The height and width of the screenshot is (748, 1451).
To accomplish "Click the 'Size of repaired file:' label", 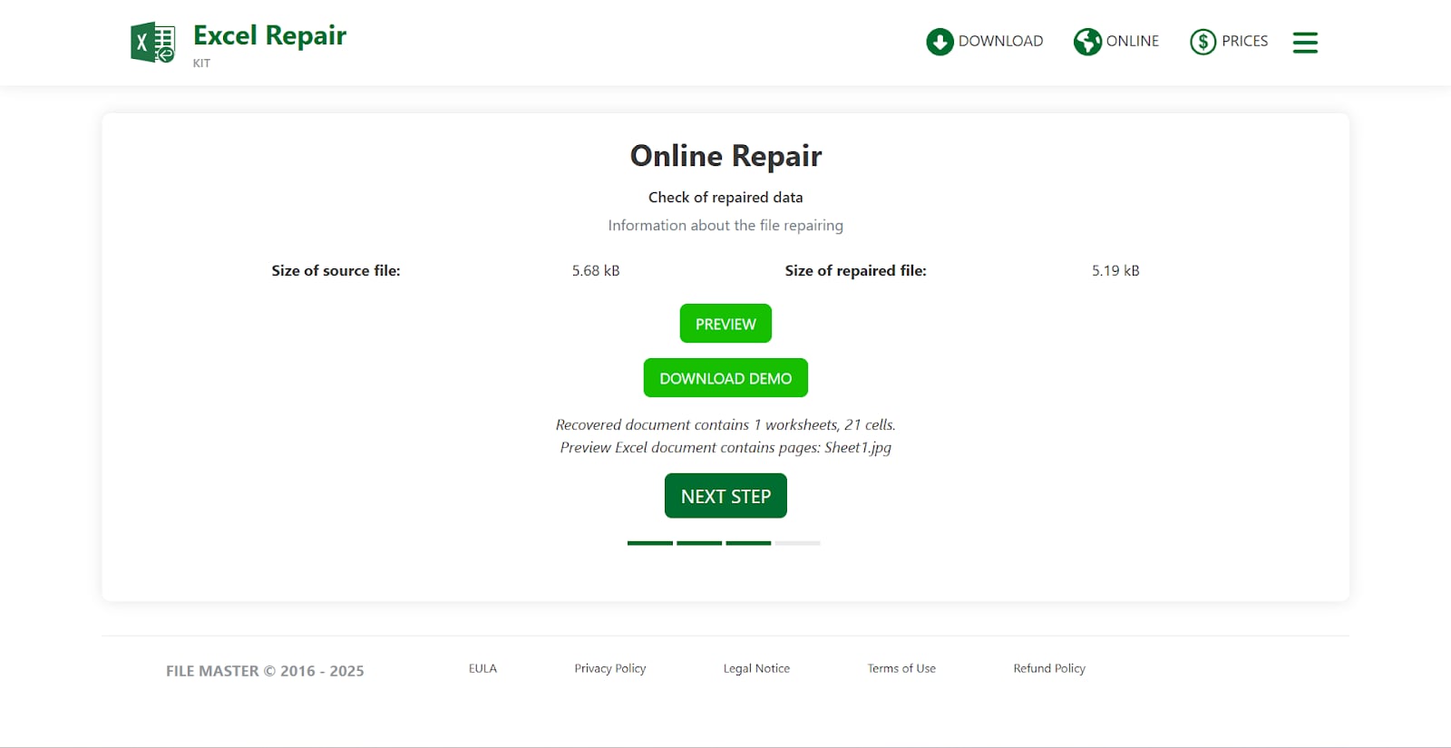I will 855,270.
